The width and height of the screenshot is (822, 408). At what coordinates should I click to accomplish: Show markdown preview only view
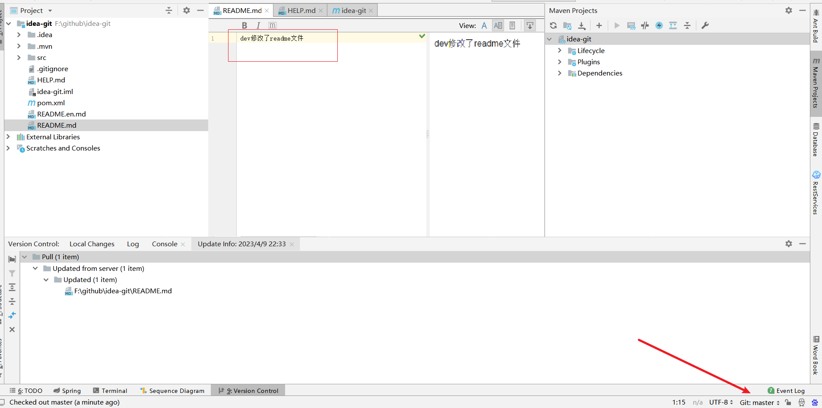point(512,25)
